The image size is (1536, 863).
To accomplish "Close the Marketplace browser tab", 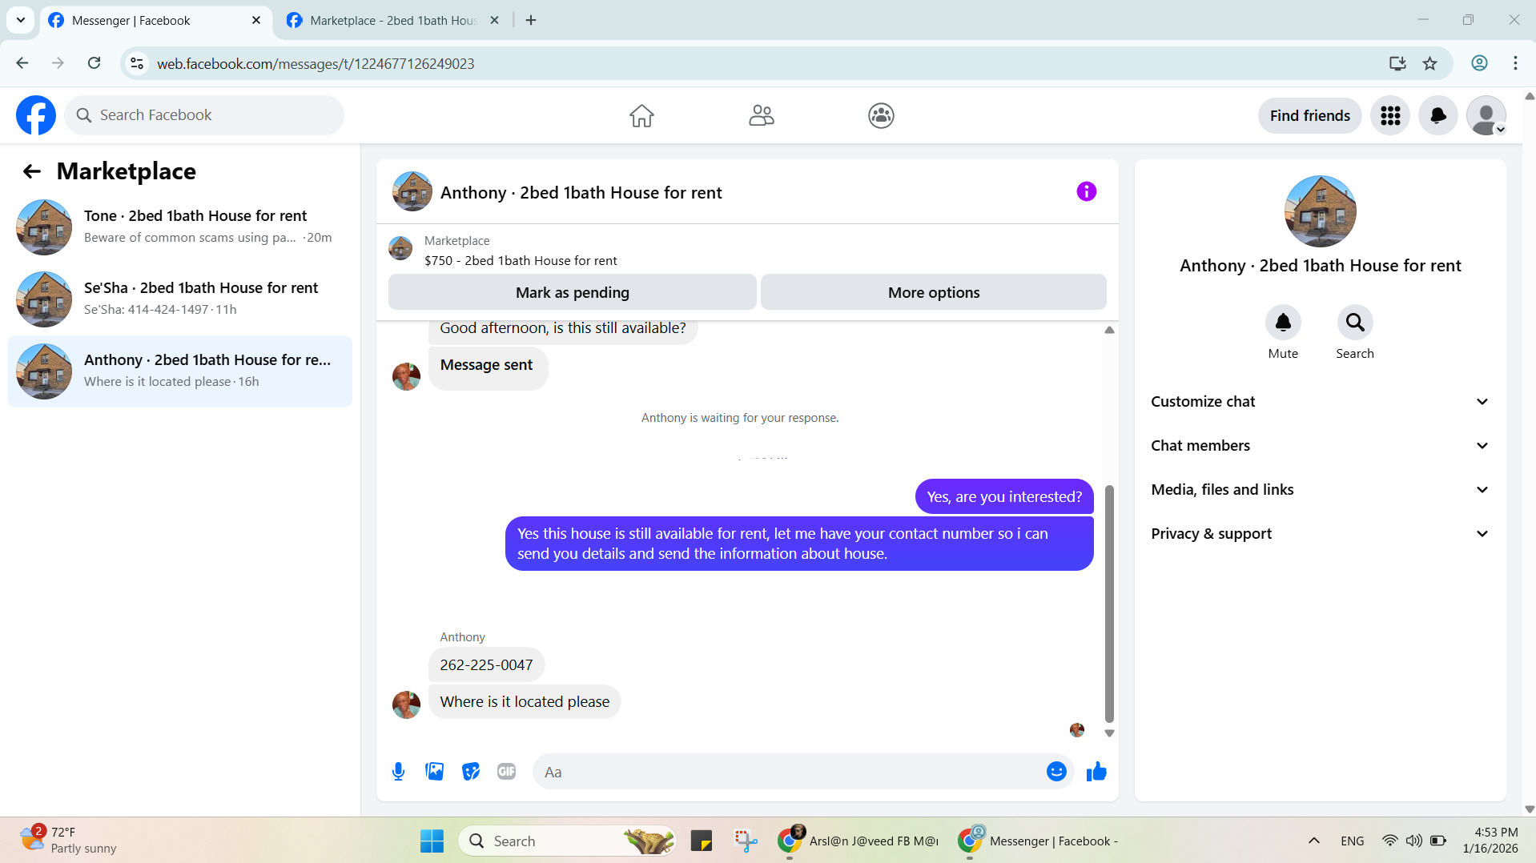I will [x=494, y=21].
